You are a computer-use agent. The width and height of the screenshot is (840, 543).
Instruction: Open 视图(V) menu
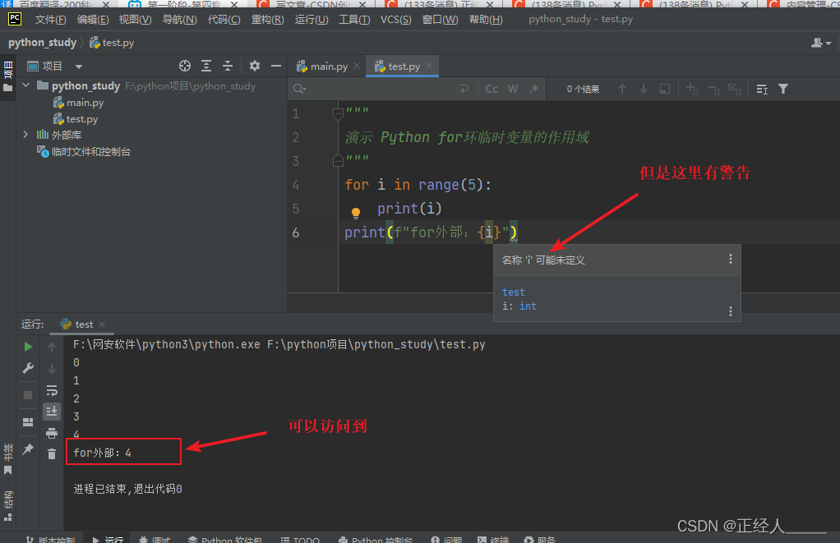pos(135,20)
